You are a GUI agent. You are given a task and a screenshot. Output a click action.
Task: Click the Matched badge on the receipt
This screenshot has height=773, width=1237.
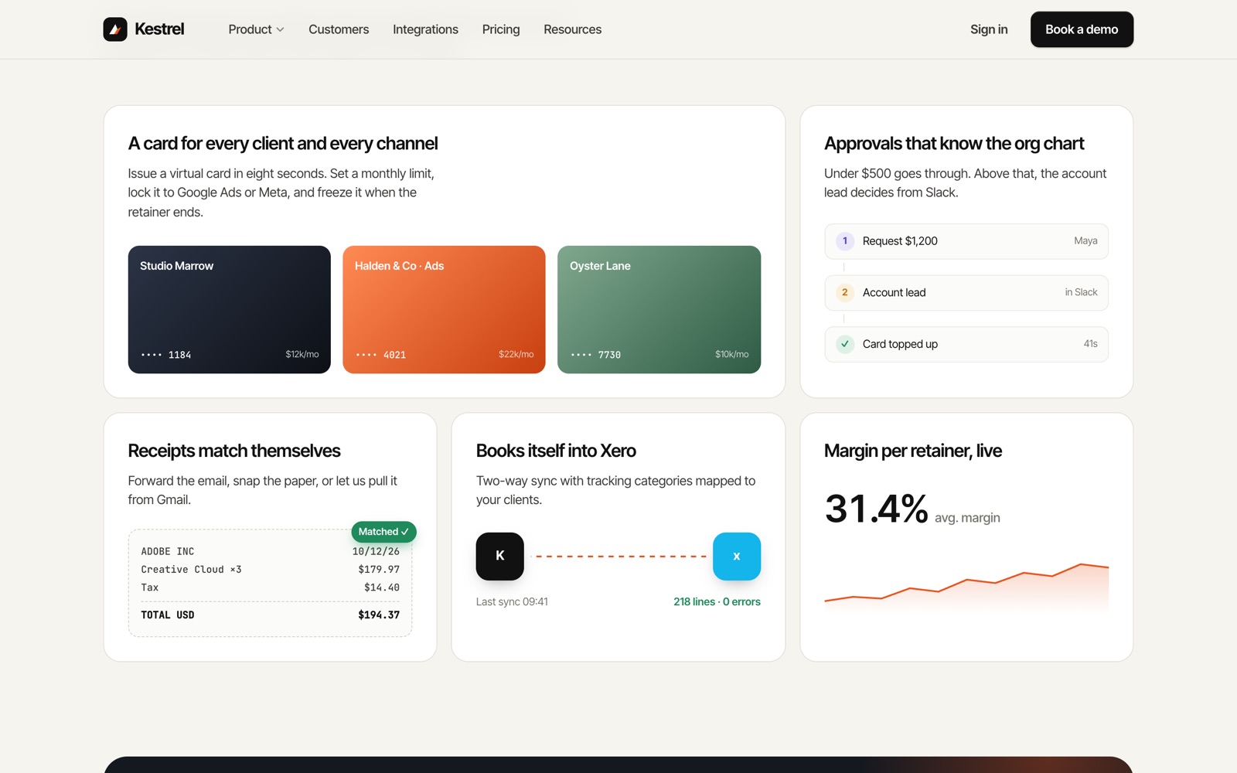383,532
